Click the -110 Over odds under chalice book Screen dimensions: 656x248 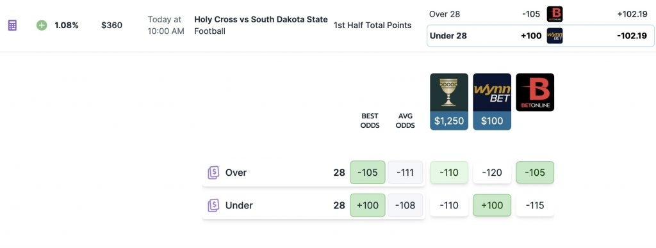[x=449, y=173]
